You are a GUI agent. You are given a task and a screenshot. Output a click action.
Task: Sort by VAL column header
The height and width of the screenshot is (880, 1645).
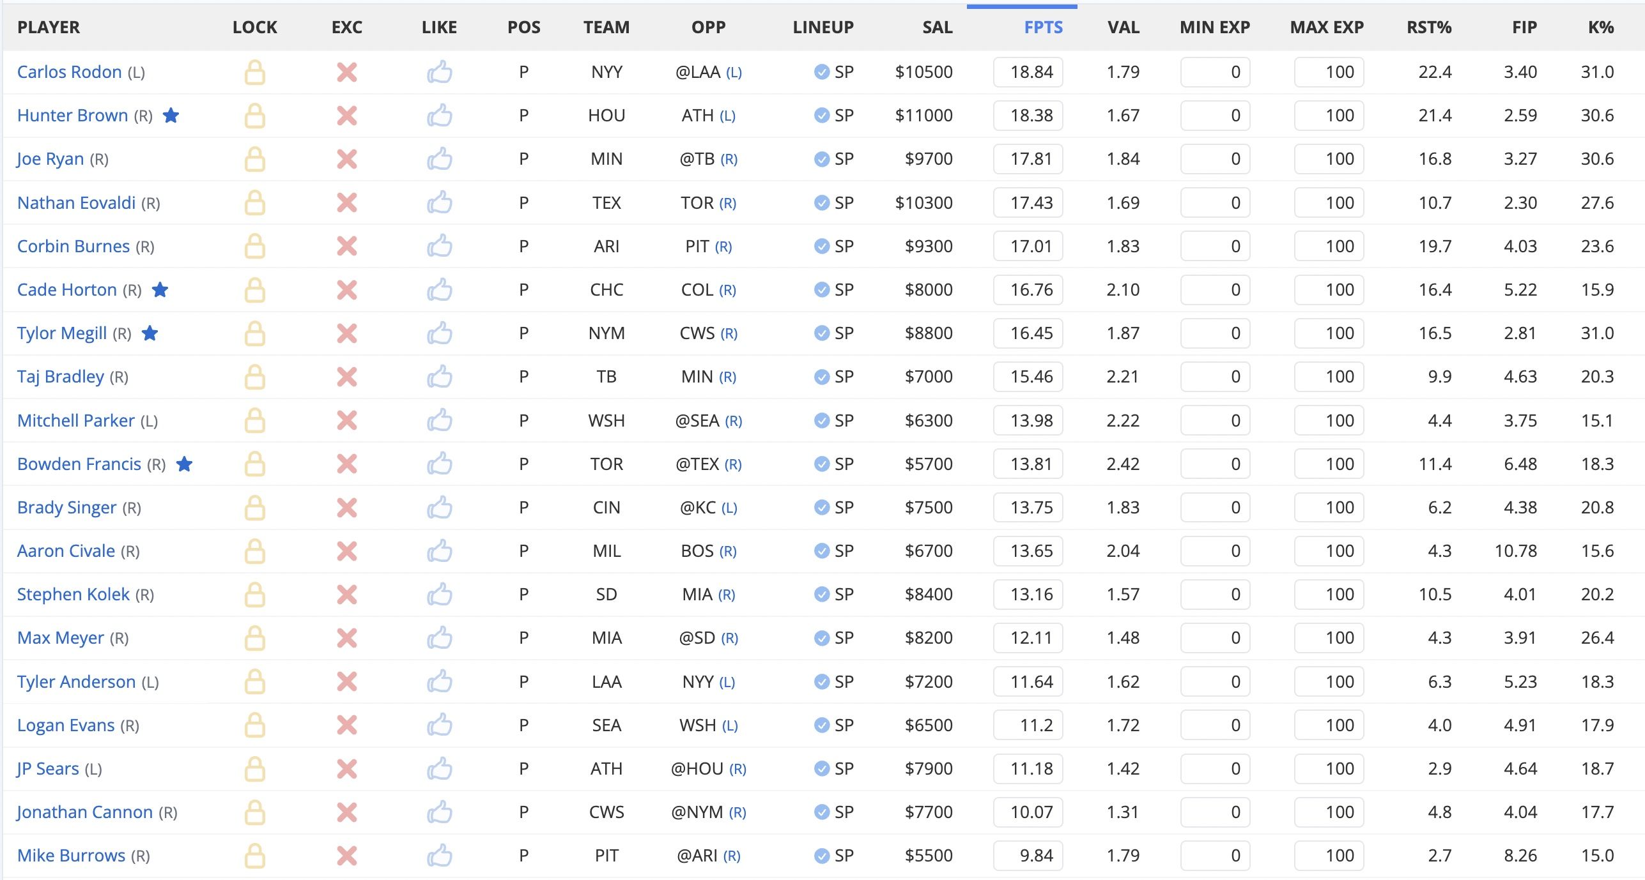click(1124, 27)
